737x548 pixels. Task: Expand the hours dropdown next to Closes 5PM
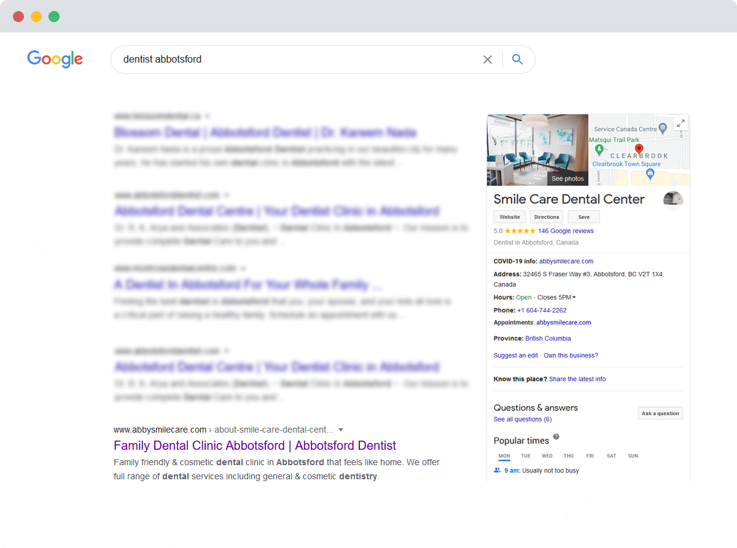[x=574, y=298]
